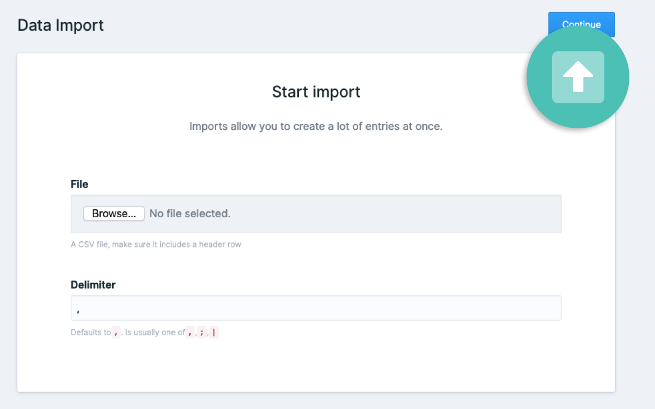Click the CSV file header row hint
The width and height of the screenshot is (655, 409).
(156, 244)
